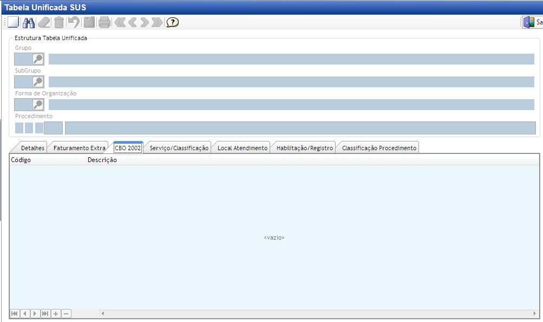Click the exit door icon at top right
543x322 pixels.
tap(529, 23)
